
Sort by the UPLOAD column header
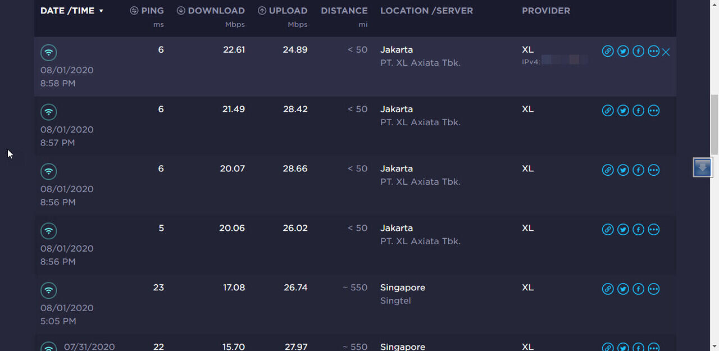[283, 11]
